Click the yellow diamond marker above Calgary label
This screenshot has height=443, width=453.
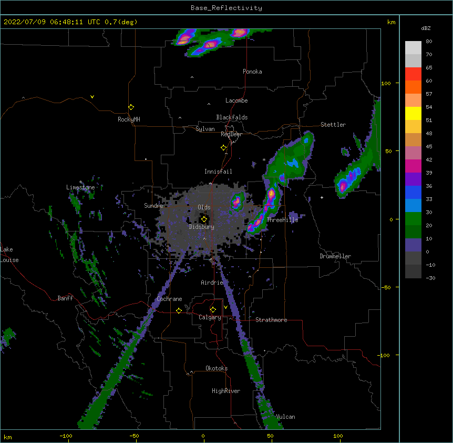213,310
